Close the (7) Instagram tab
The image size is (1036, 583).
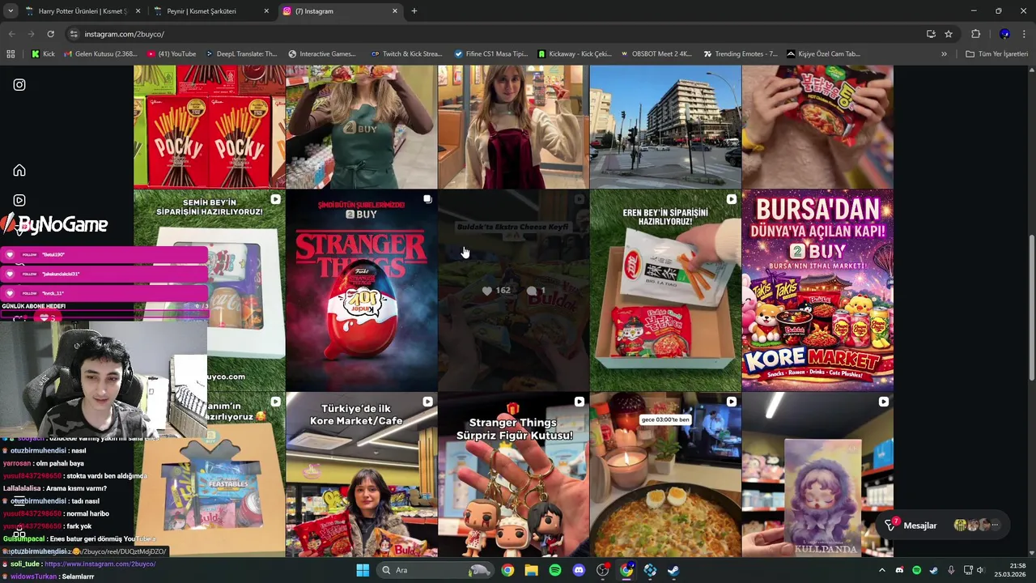395,11
